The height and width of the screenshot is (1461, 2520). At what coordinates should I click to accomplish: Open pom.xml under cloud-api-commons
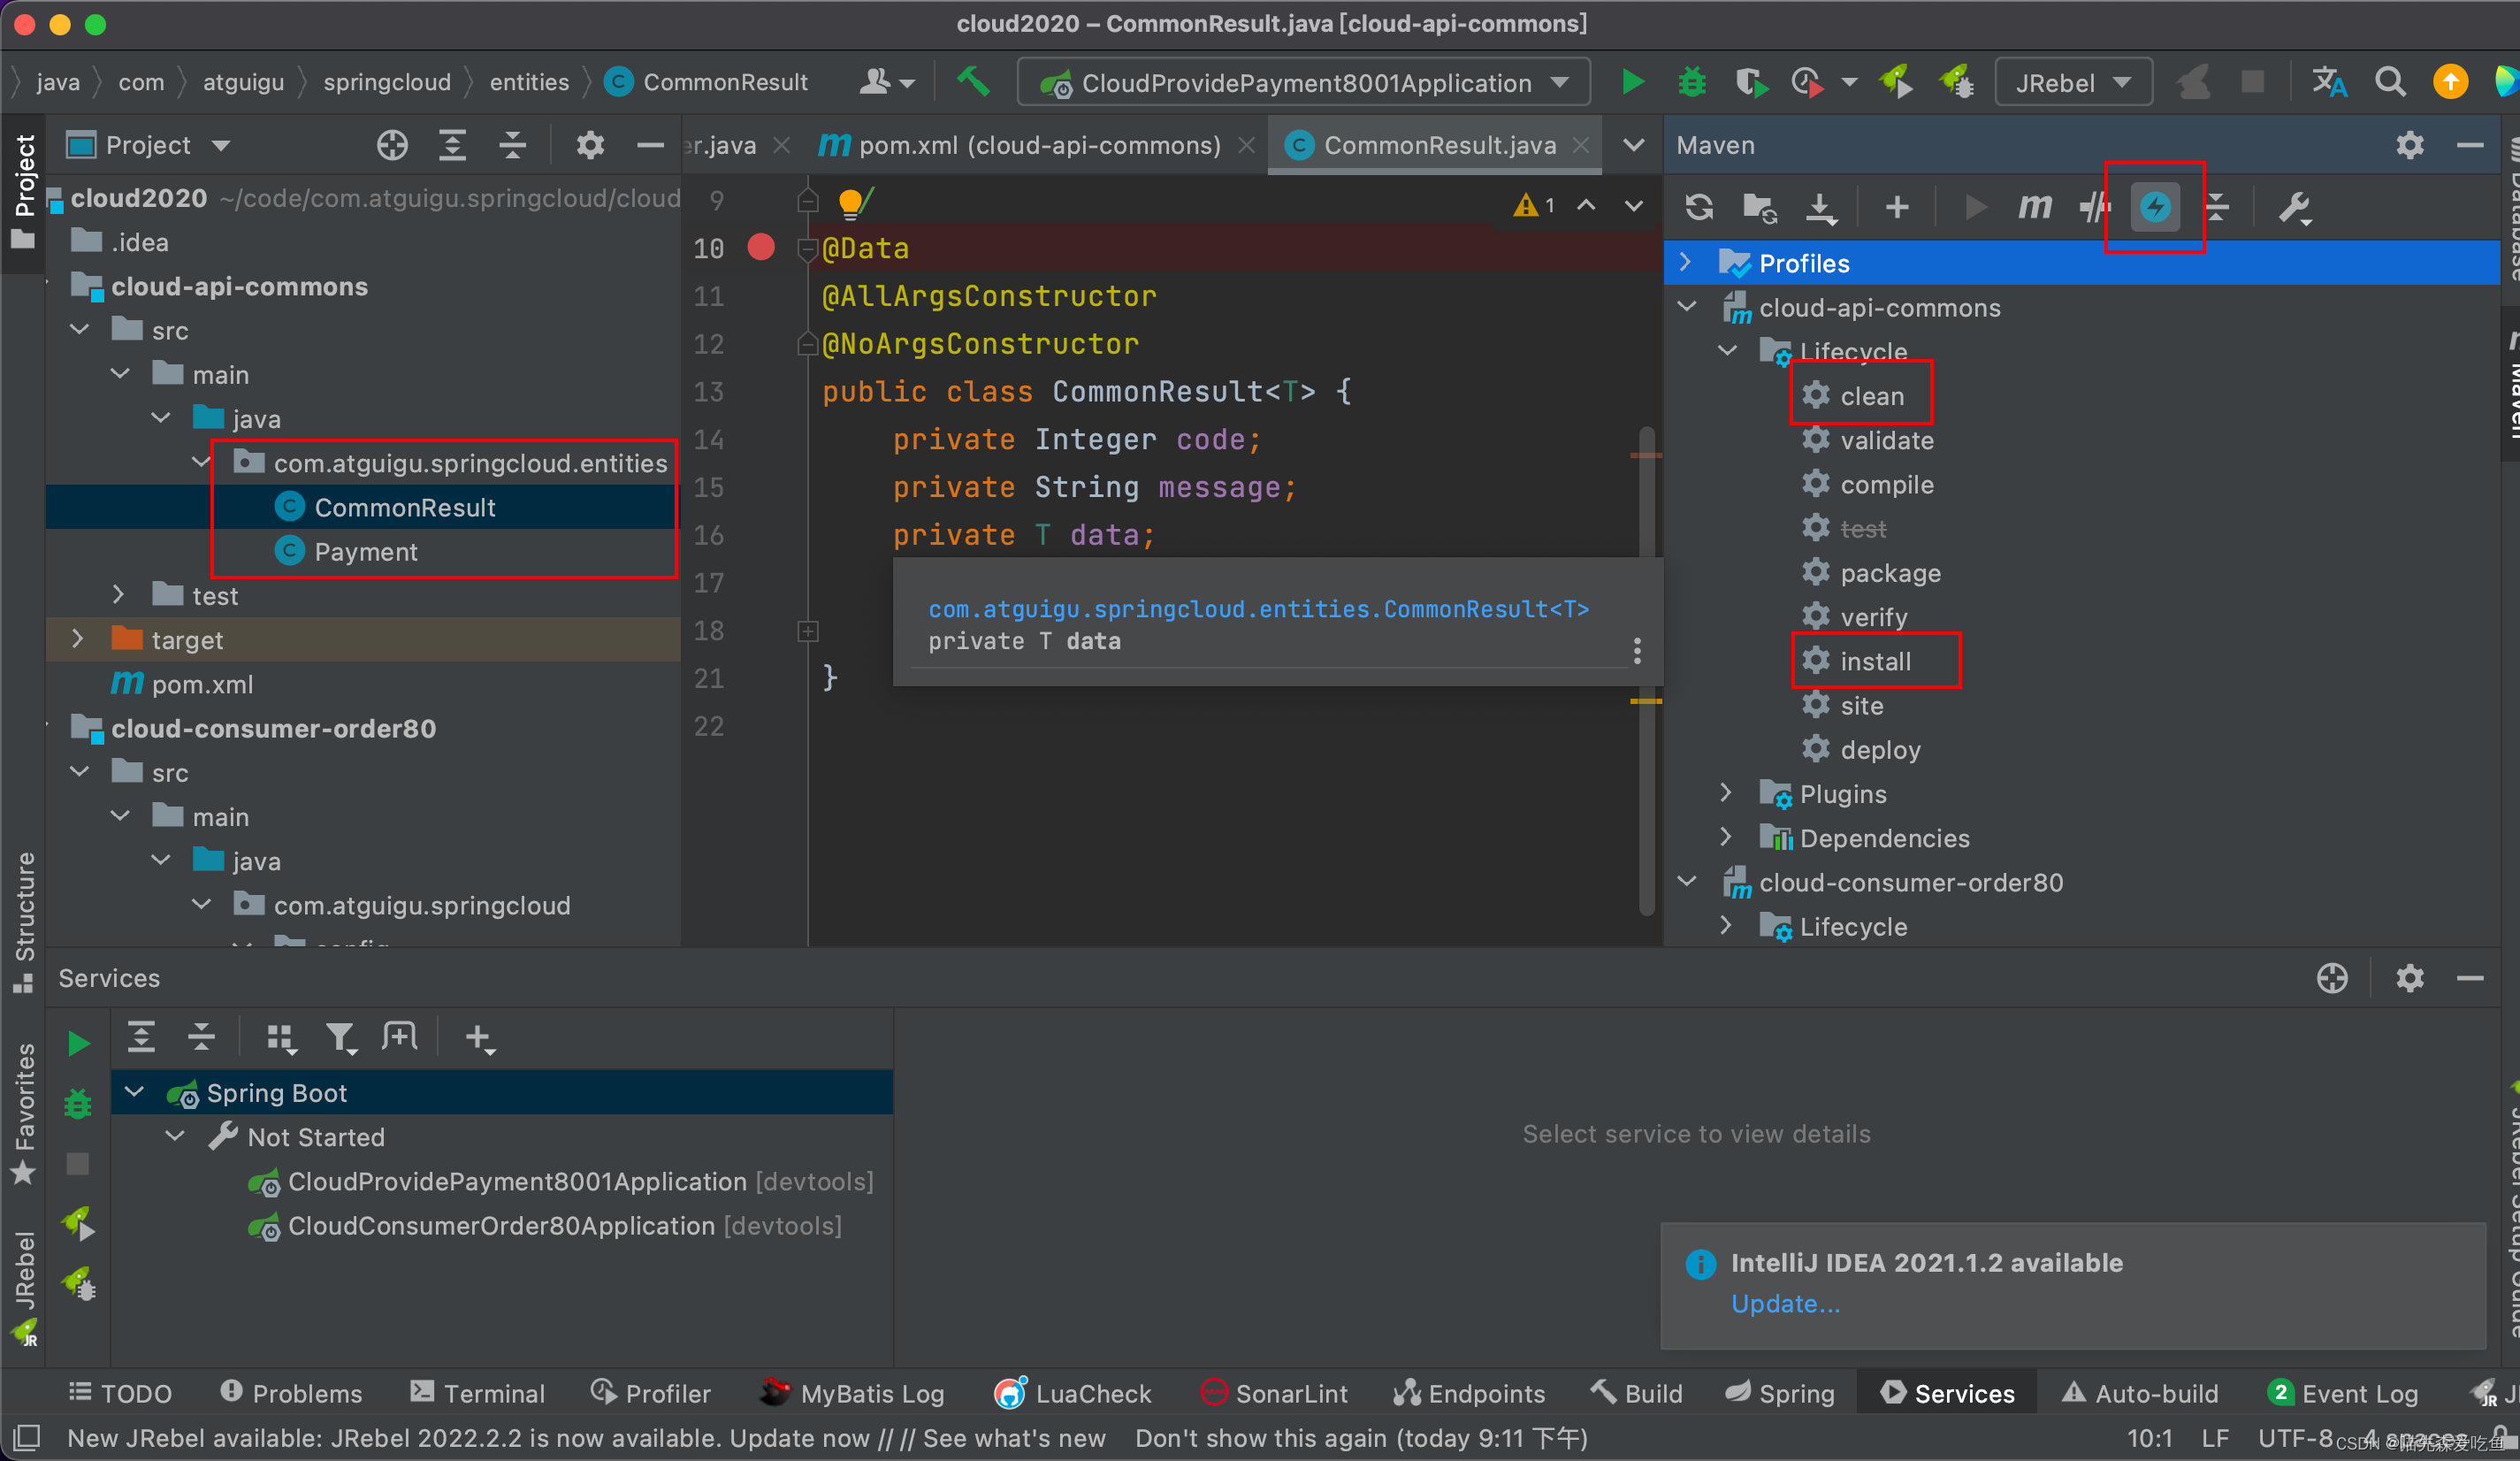[x=202, y=684]
